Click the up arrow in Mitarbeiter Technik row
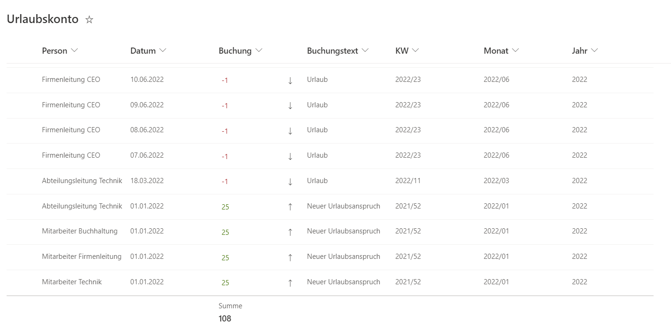 (290, 283)
